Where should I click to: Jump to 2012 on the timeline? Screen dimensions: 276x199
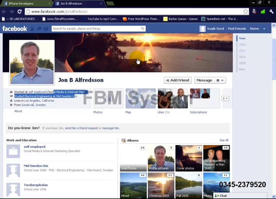coord(242,44)
